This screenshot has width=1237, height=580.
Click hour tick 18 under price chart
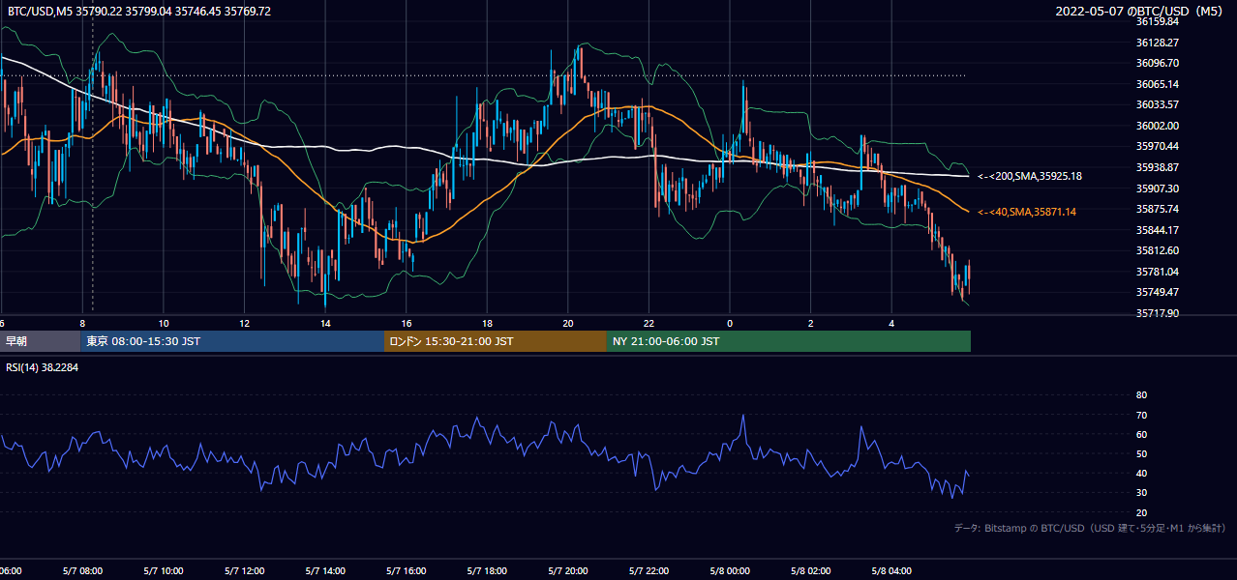click(x=487, y=323)
